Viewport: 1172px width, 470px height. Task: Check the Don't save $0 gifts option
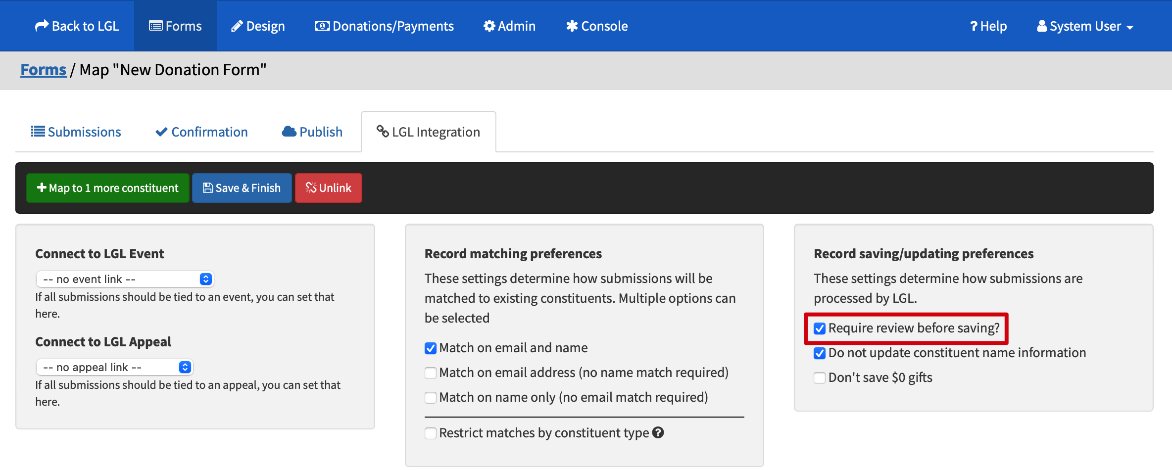pyautogui.click(x=819, y=377)
